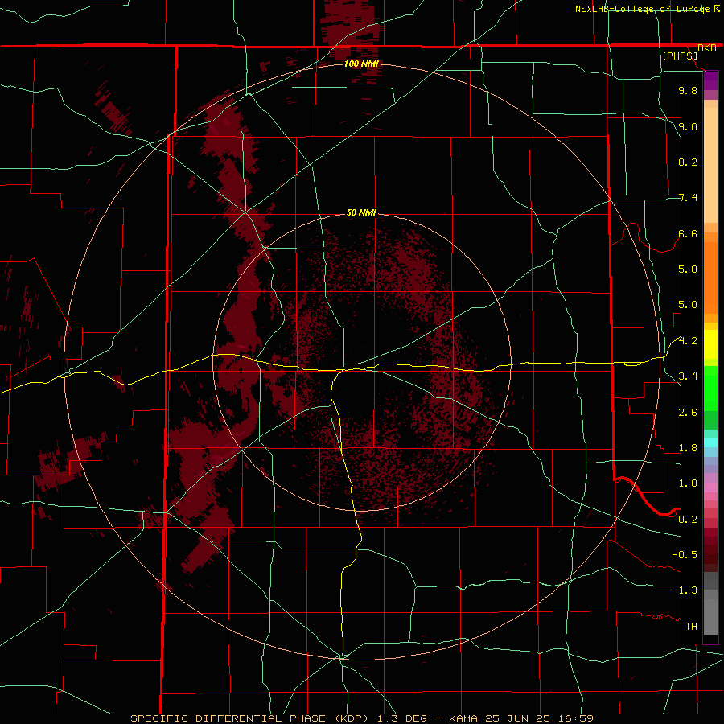Click the 1.0 value on the scale

coord(688,484)
